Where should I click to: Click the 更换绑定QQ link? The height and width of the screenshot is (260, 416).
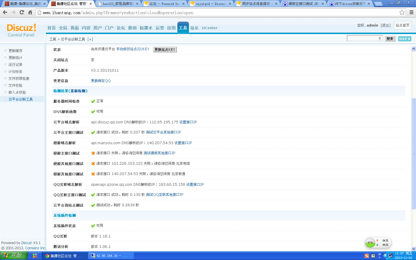[101, 81]
